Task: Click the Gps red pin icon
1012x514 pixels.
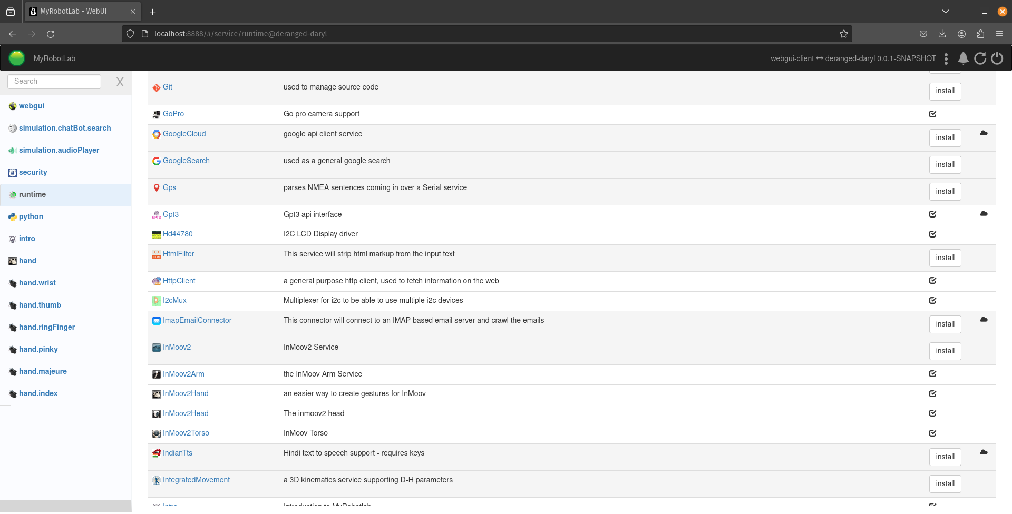Action: (x=157, y=189)
